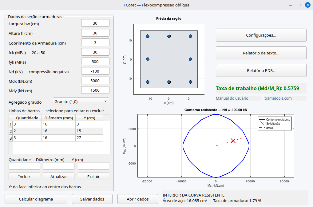Viewport: 313px width, 207px height.
Task: Focus the Mdy (kN.cm) field
Action: pos(95,90)
